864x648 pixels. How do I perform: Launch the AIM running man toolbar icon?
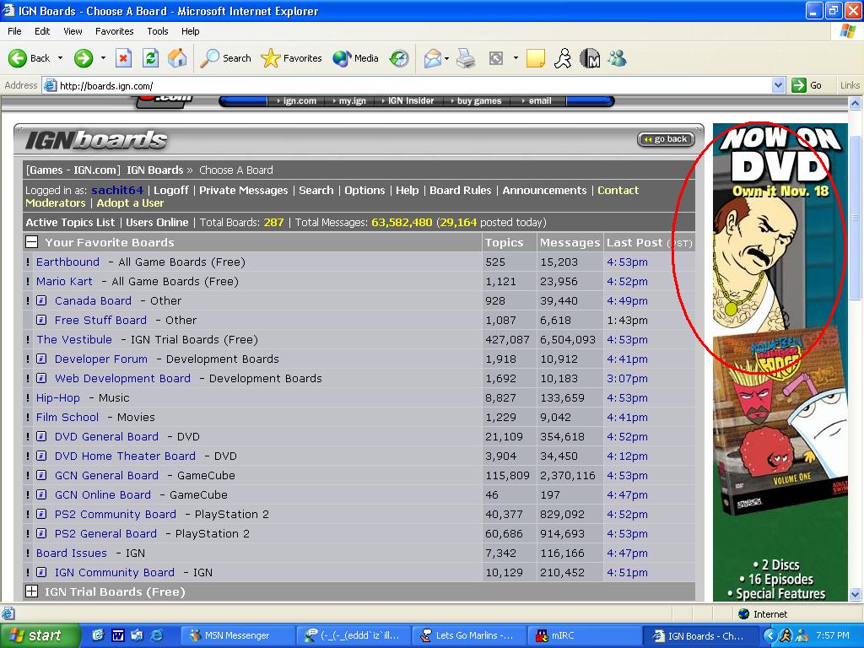coord(563,58)
